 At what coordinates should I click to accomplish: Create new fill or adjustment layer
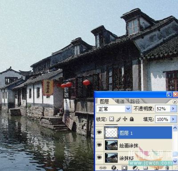[135, 168]
